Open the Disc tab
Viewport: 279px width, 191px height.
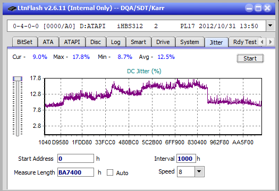pos(96,42)
